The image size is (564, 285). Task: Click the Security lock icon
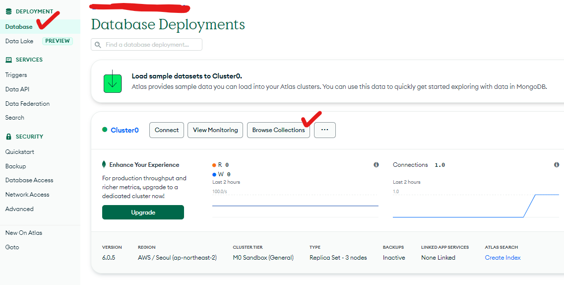pyautogui.click(x=8, y=137)
